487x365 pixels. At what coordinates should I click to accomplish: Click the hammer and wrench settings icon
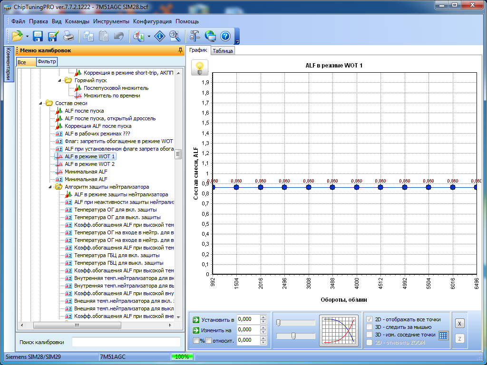tap(195, 36)
